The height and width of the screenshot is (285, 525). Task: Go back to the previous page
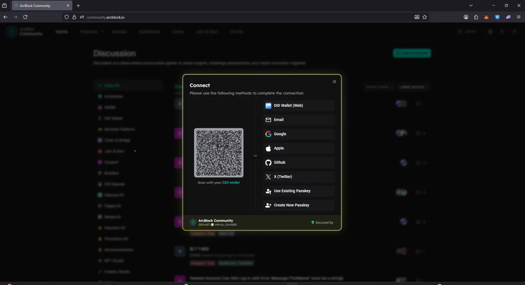point(6,17)
